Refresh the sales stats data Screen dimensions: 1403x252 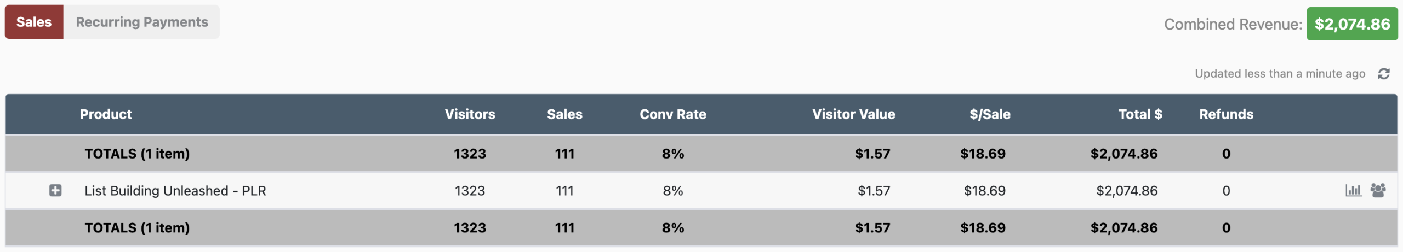[x=1384, y=74]
